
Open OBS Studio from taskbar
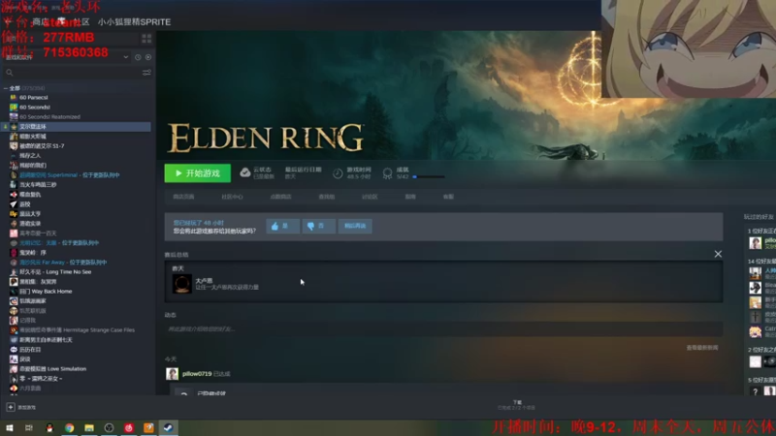109,428
